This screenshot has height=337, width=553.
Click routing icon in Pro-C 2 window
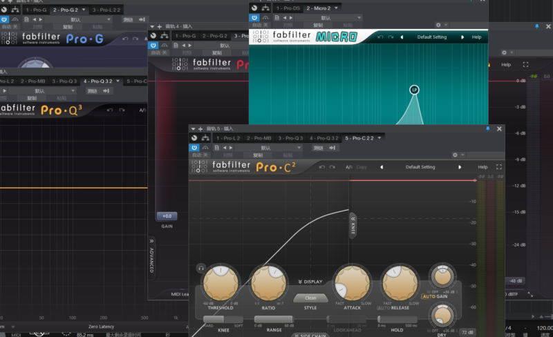pyautogui.click(x=205, y=138)
